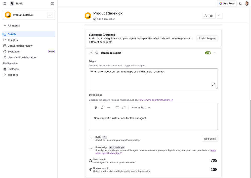Open More about agent knowledge link
Image resolution: width=251 pixels, height=178 pixels.
(x=156, y=152)
